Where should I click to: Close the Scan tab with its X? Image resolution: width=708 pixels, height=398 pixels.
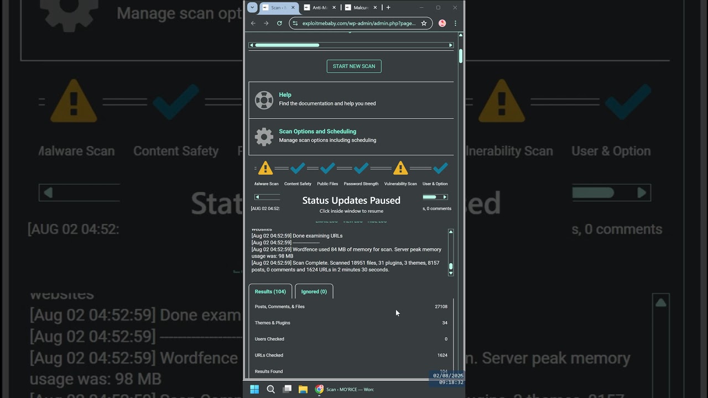(x=293, y=8)
